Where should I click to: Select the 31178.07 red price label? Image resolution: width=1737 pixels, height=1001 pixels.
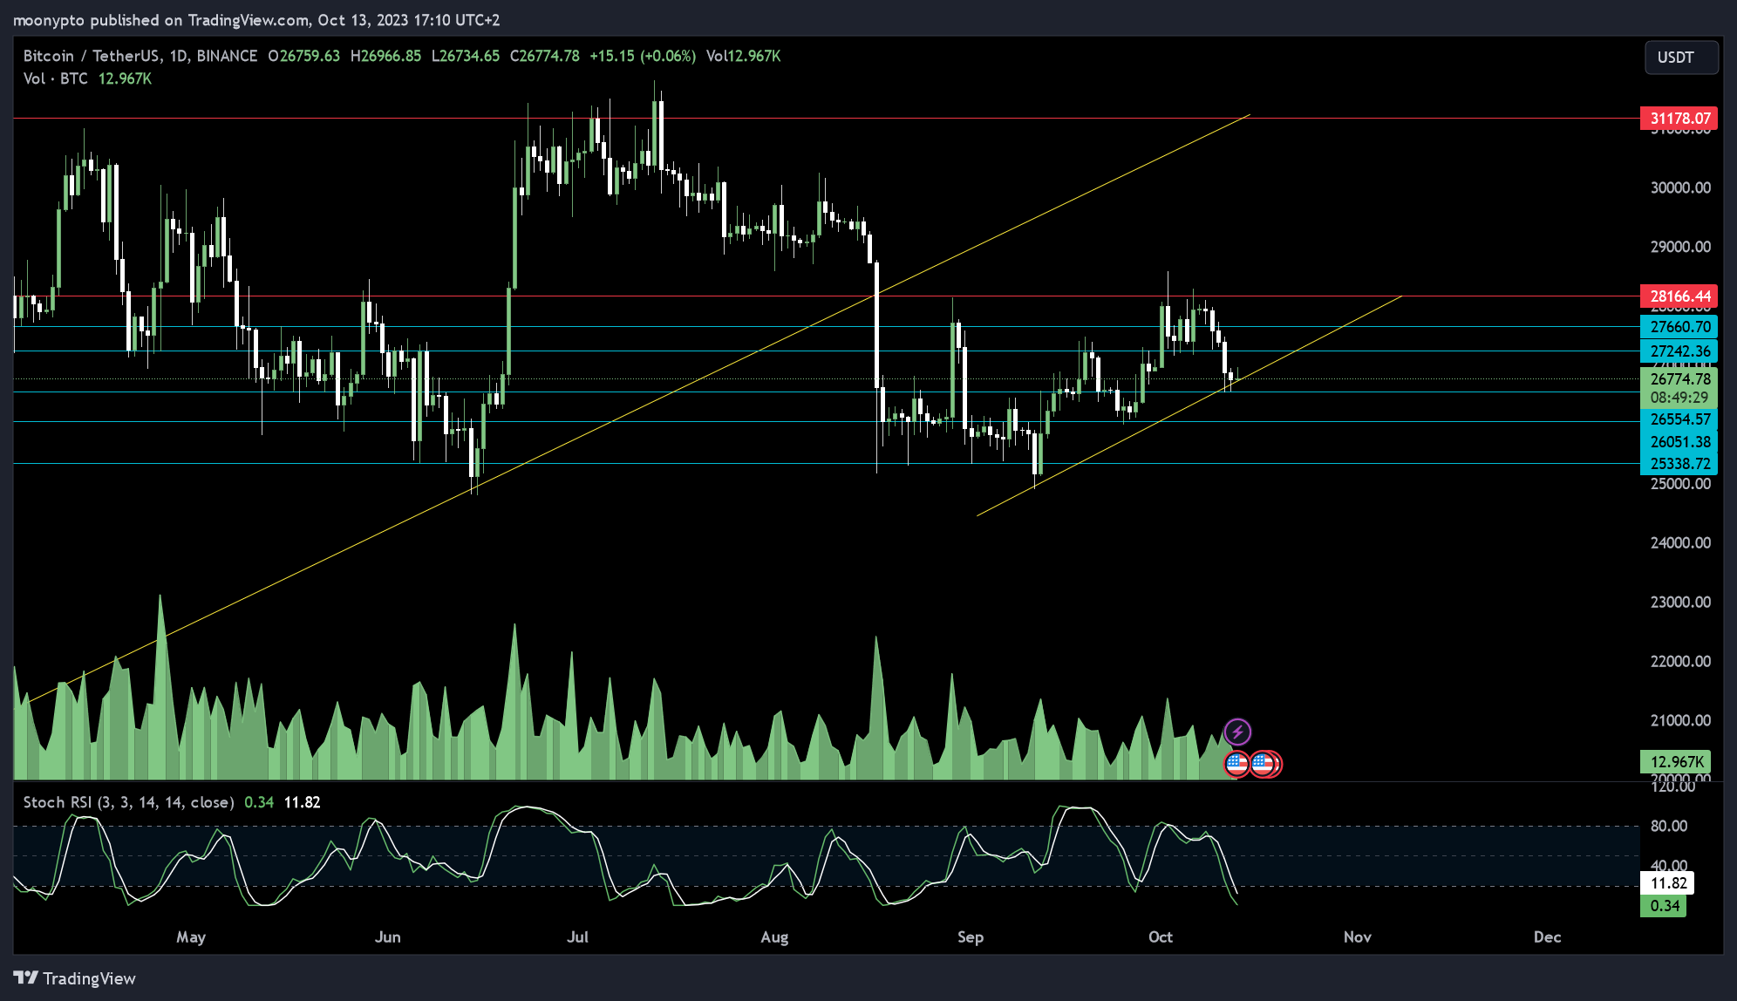point(1679,119)
